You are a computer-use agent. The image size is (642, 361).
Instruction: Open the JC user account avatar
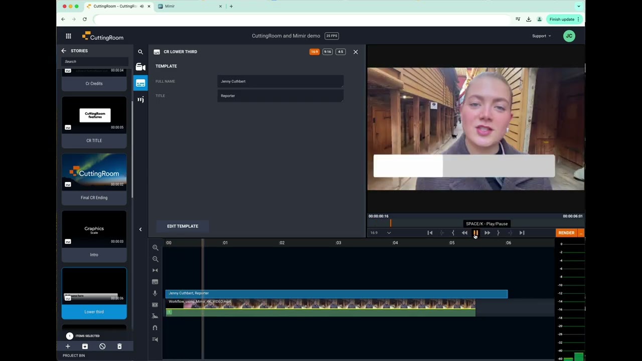point(569,36)
